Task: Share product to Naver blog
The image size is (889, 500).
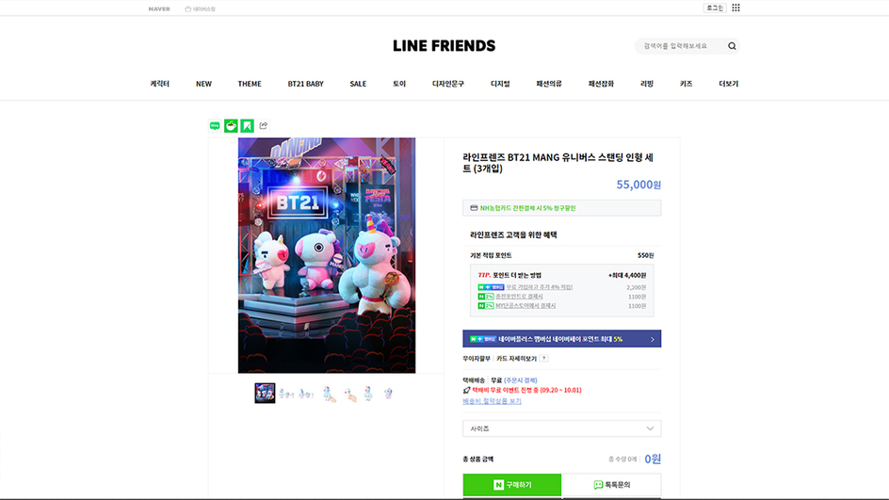Action: click(215, 126)
